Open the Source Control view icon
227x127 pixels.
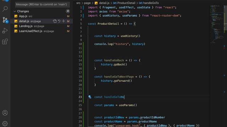tap(5, 20)
